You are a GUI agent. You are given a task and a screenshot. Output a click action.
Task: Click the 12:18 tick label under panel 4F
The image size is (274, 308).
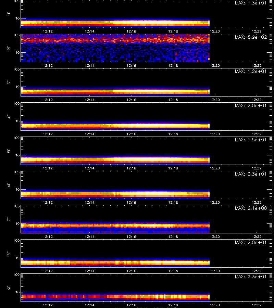coord(173,134)
